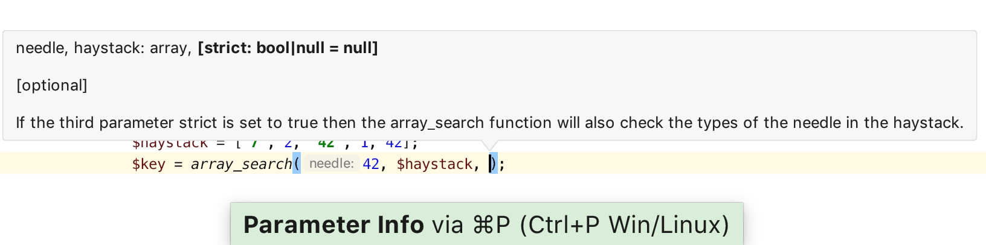Image resolution: width=986 pixels, height=245 pixels.
Task: Click the highlighted opening parenthesis after array_search
Action: tap(296, 164)
